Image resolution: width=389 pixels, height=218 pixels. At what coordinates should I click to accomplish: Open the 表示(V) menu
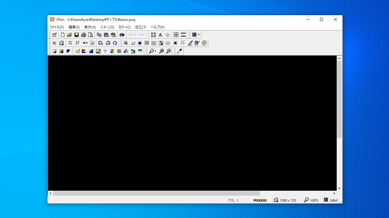[90, 27]
